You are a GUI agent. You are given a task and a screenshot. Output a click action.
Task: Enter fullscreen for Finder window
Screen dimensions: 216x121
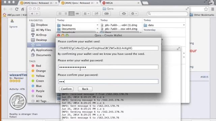click(x=187, y=9)
